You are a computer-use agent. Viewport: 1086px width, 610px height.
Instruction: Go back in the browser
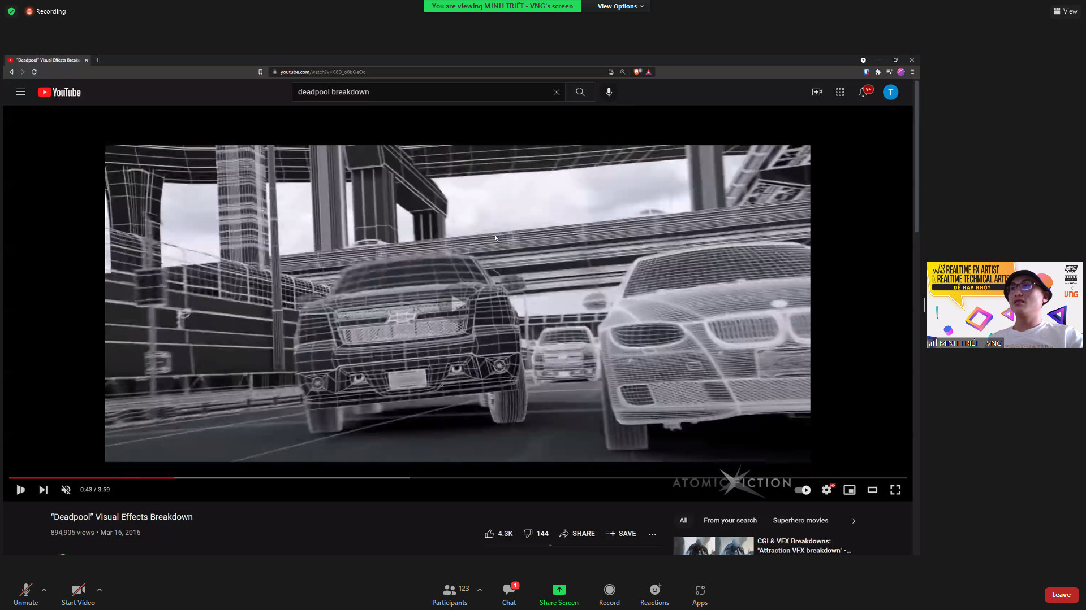point(11,72)
